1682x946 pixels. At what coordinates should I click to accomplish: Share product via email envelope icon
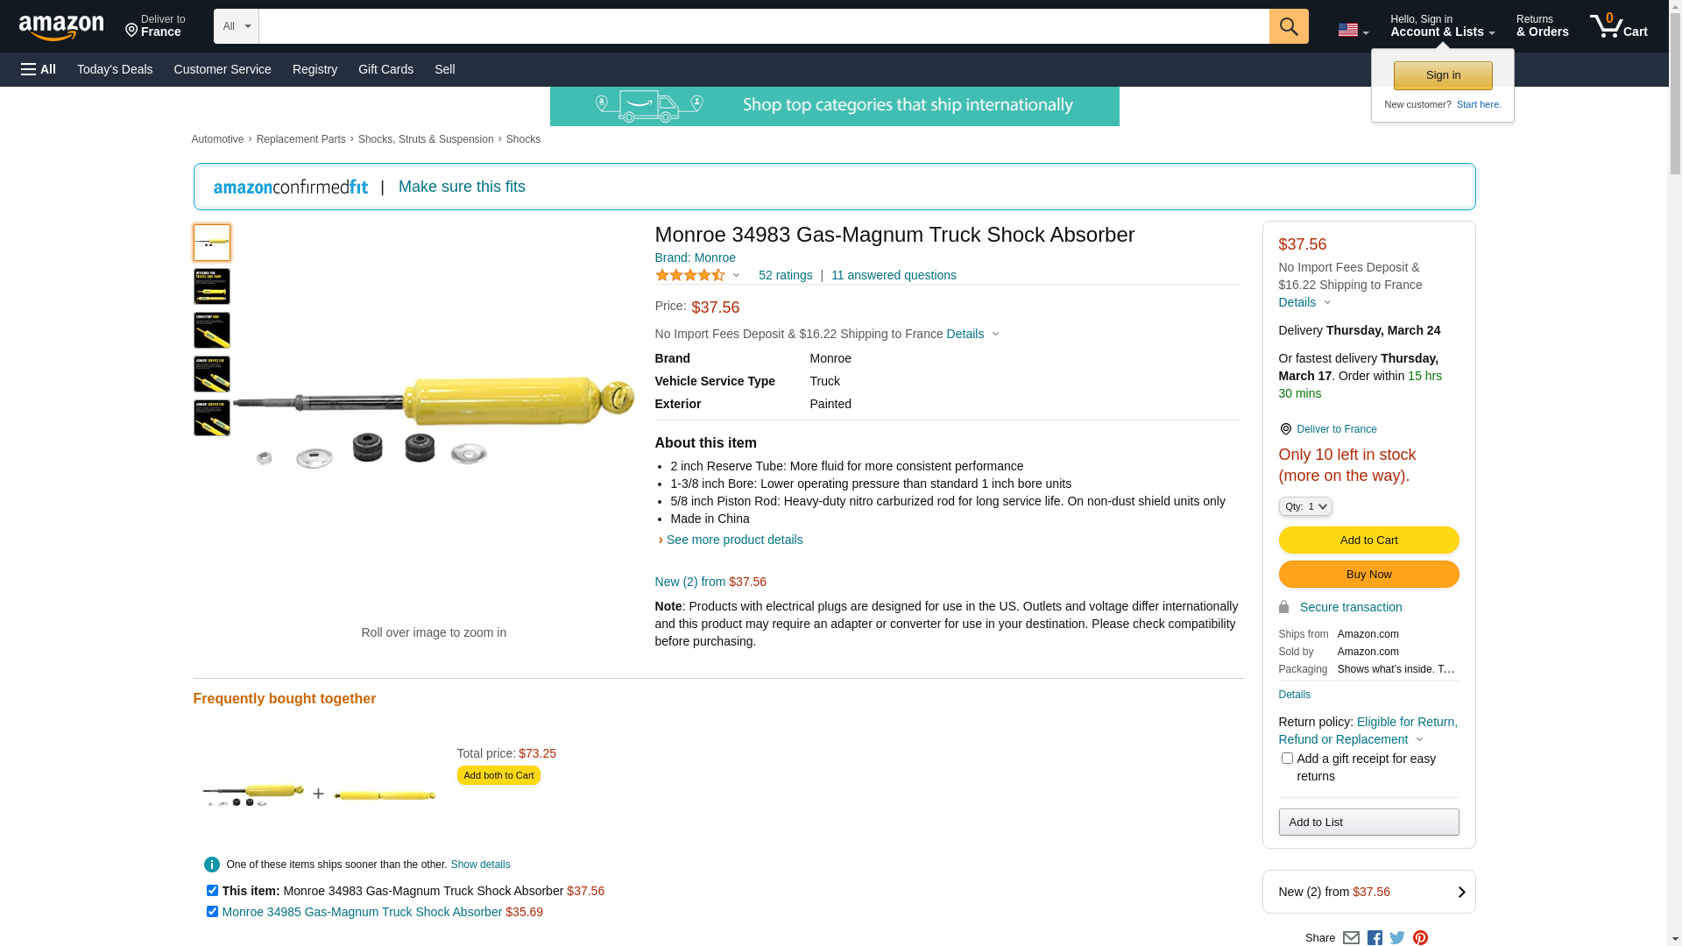pos(1351,938)
